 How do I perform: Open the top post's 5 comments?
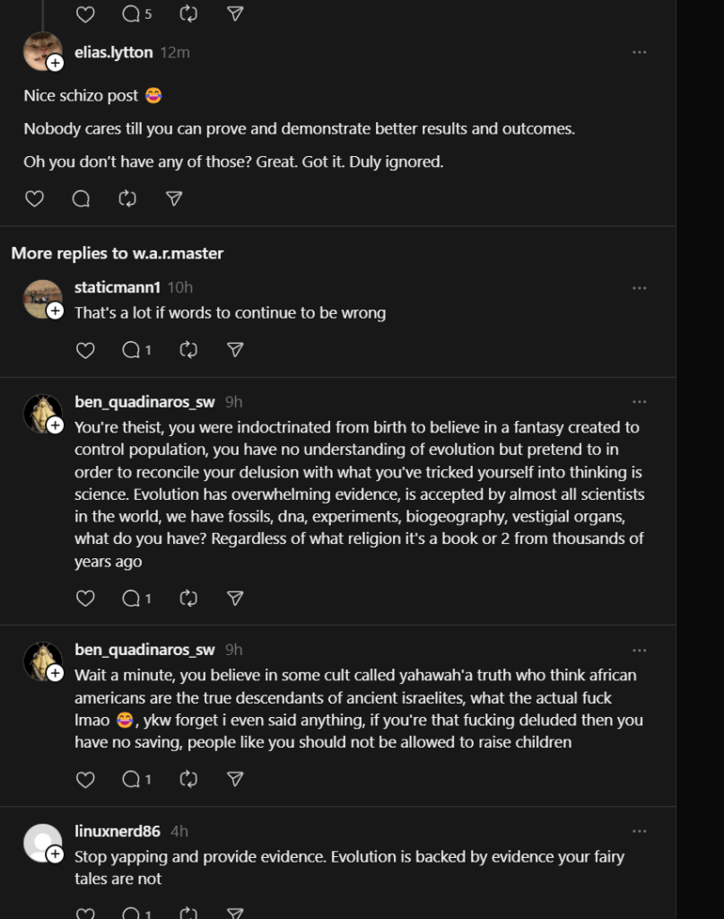(x=135, y=13)
